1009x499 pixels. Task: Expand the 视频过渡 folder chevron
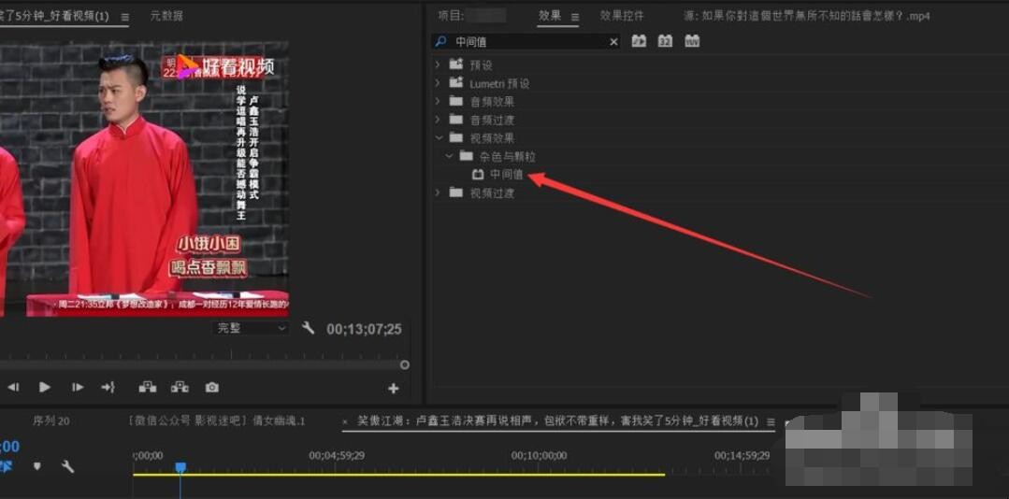(x=439, y=192)
